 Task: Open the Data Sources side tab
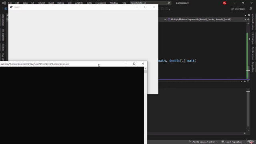[x=3, y=20]
